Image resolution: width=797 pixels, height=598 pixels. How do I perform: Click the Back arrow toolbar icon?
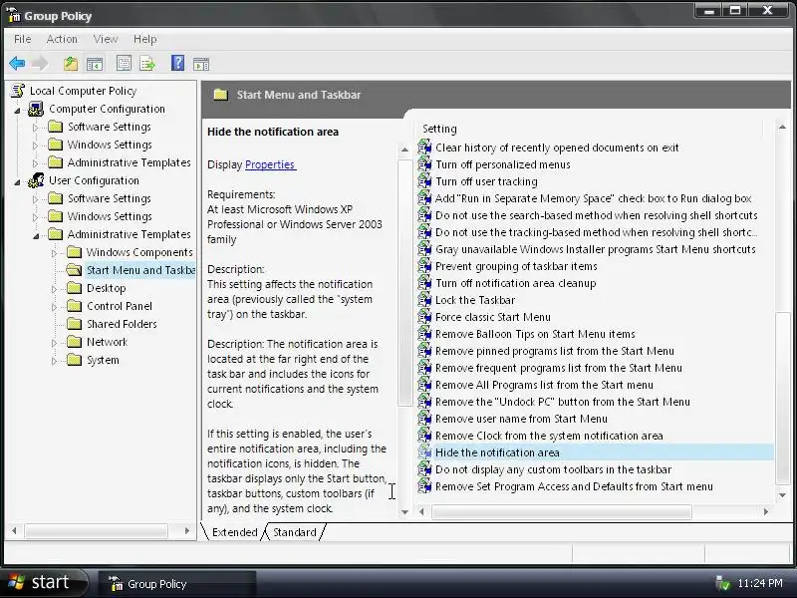[x=17, y=64]
